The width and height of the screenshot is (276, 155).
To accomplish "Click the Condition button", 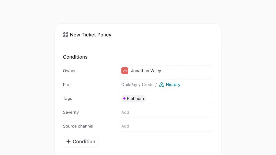I will tap(81, 141).
